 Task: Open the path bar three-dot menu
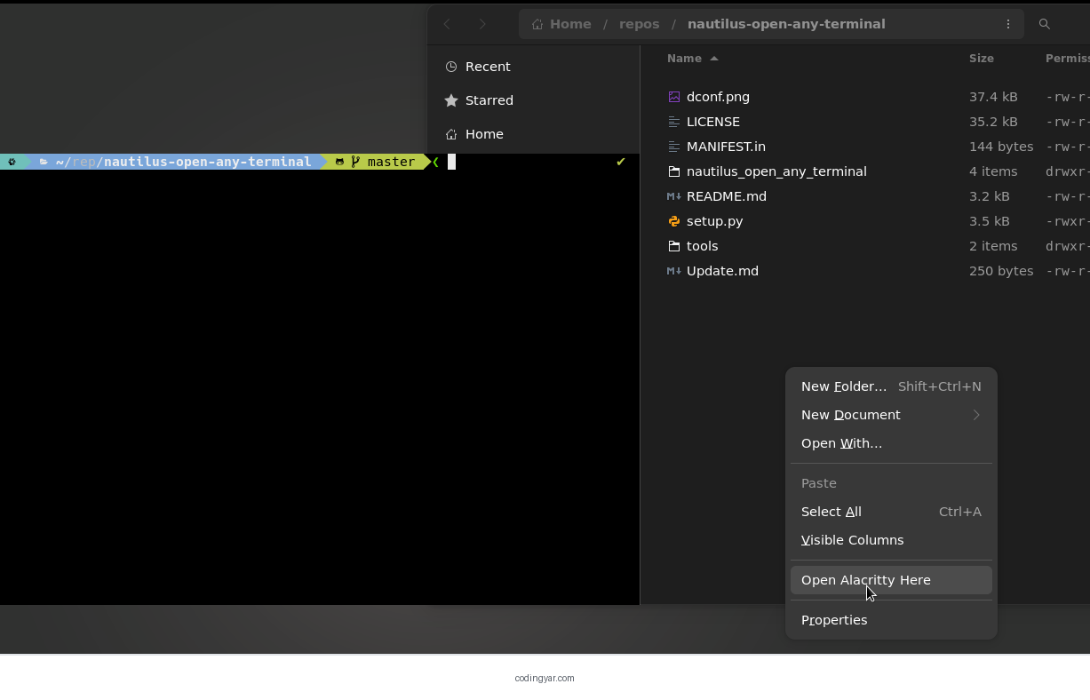[x=1008, y=24]
